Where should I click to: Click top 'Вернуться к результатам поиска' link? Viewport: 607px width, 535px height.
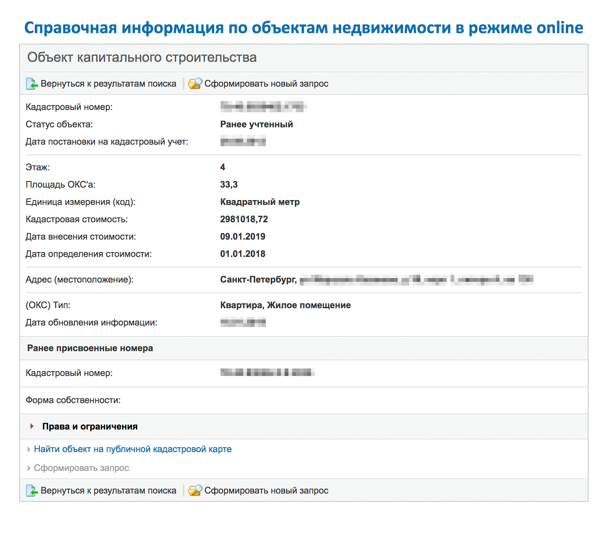pos(108,84)
